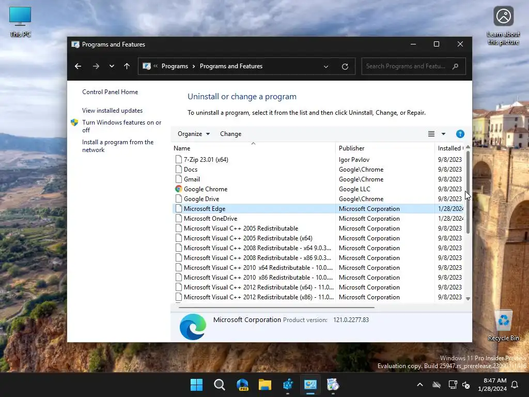Image resolution: width=529 pixels, height=397 pixels.
Task: Open the blue figures taskbar app
Action: (288, 385)
